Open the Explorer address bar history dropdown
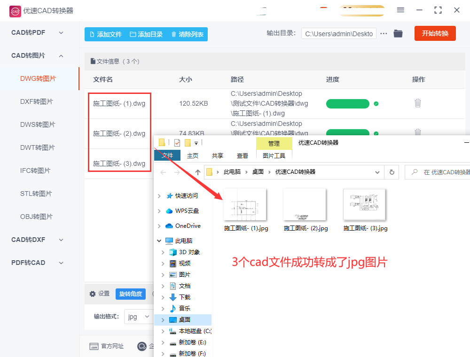The width and height of the screenshot is (470, 357). pyautogui.click(x=377, y=172)
